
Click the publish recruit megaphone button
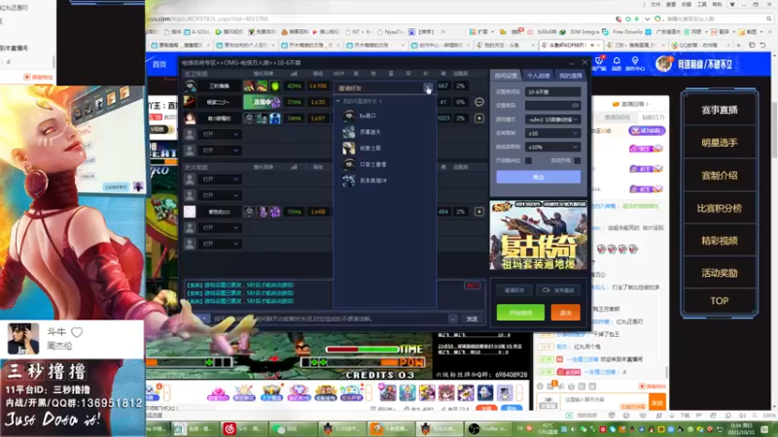pos(558,290)
